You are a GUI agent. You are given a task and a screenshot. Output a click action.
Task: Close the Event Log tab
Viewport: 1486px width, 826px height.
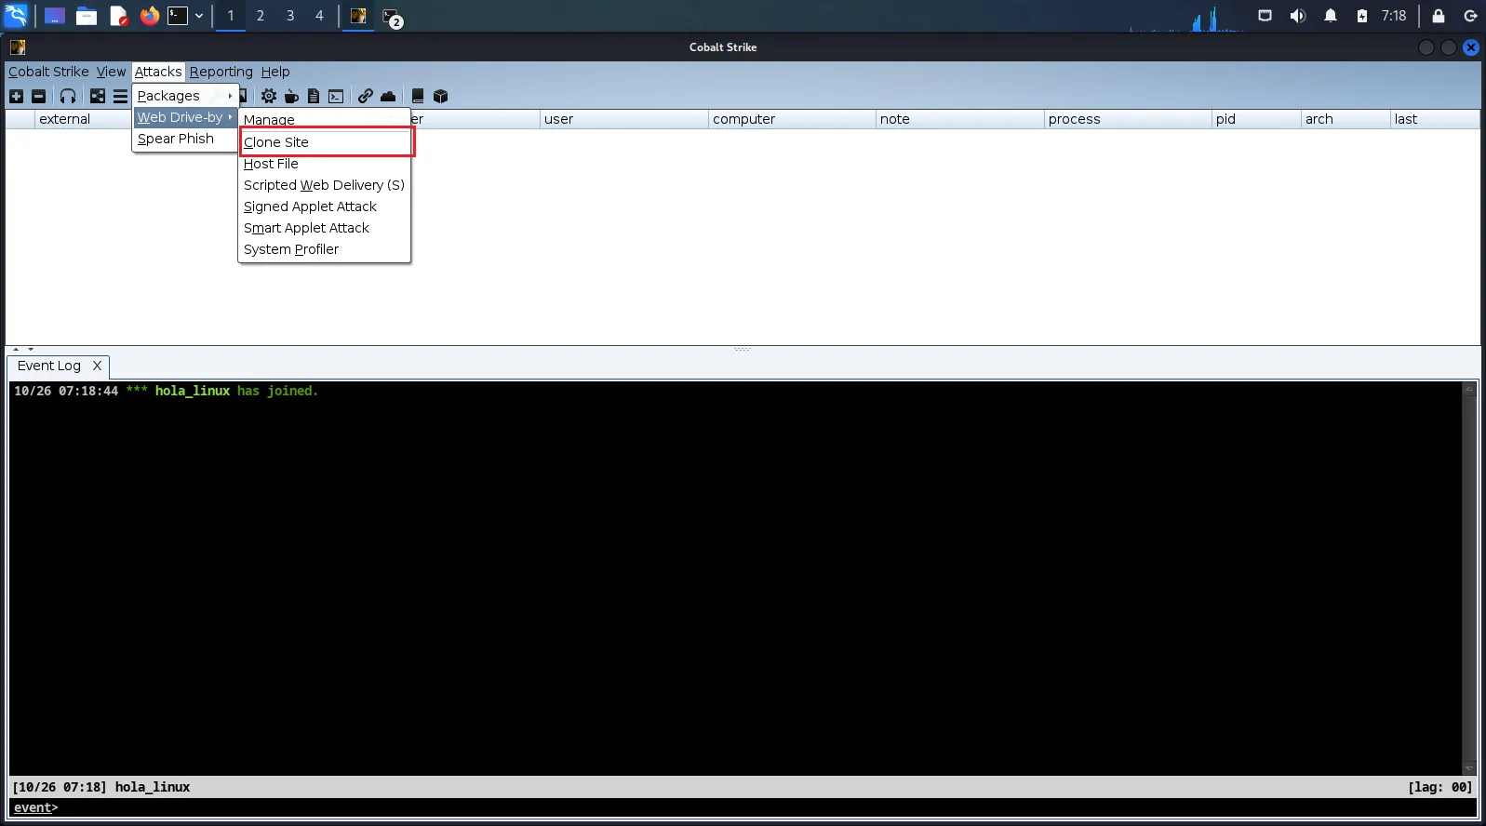point(97,366)
